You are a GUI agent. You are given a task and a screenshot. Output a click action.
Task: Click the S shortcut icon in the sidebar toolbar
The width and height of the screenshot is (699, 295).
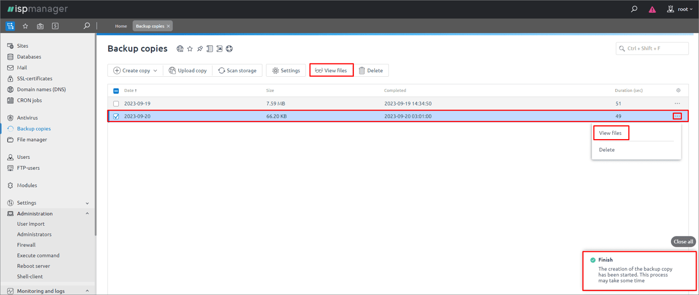tap(55, 26)
